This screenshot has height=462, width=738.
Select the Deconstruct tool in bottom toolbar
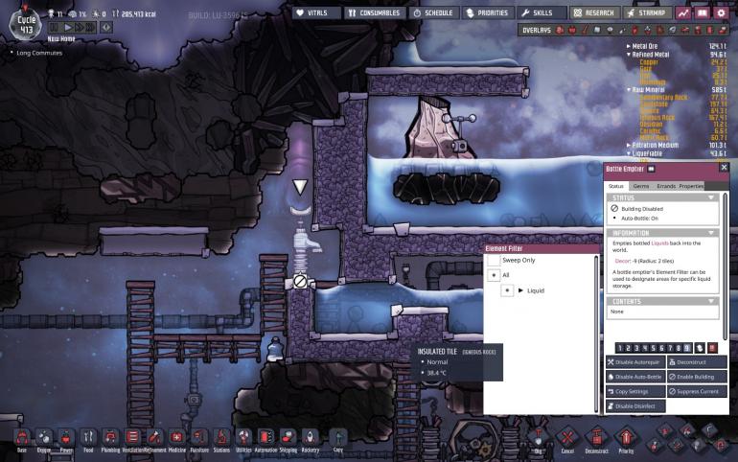(x=597, y=439)
